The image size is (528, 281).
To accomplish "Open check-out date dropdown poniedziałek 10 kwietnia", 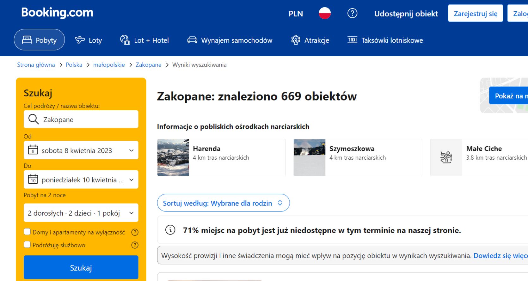I will 81,180.
